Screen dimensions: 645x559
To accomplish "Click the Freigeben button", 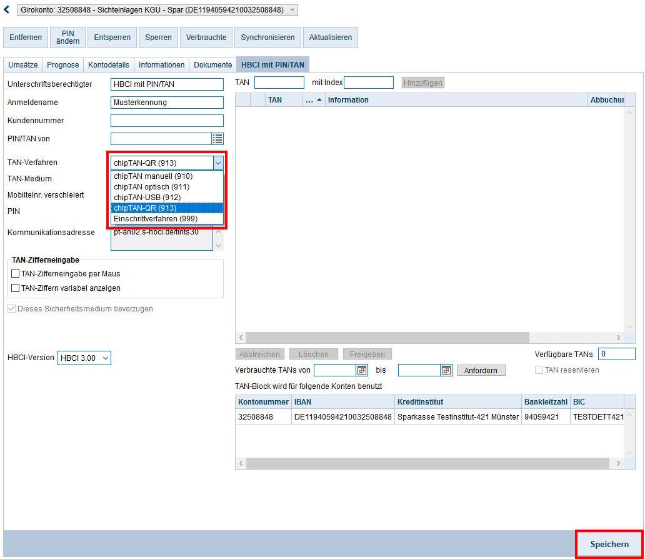I will pos(367,354).
